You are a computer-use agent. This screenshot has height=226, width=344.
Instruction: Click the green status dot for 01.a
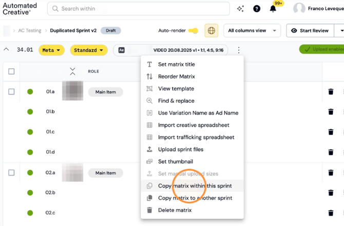(x=30, y=92)
